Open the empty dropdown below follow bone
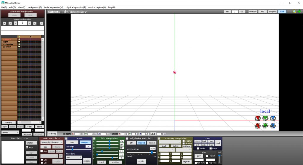303x165 pixels. (x=74, y=162)
